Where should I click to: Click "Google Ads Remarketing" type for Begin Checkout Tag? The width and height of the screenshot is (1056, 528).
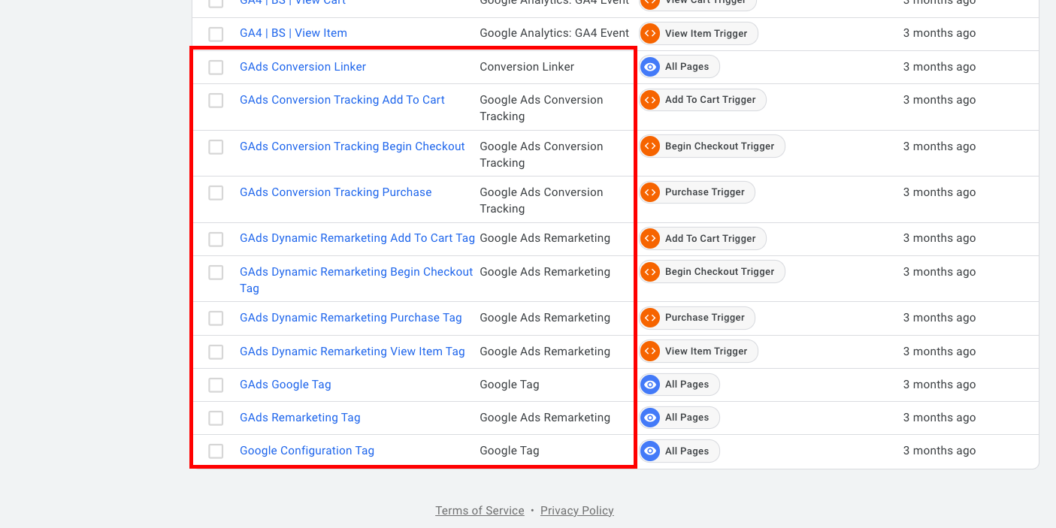[x=545, y=272]
